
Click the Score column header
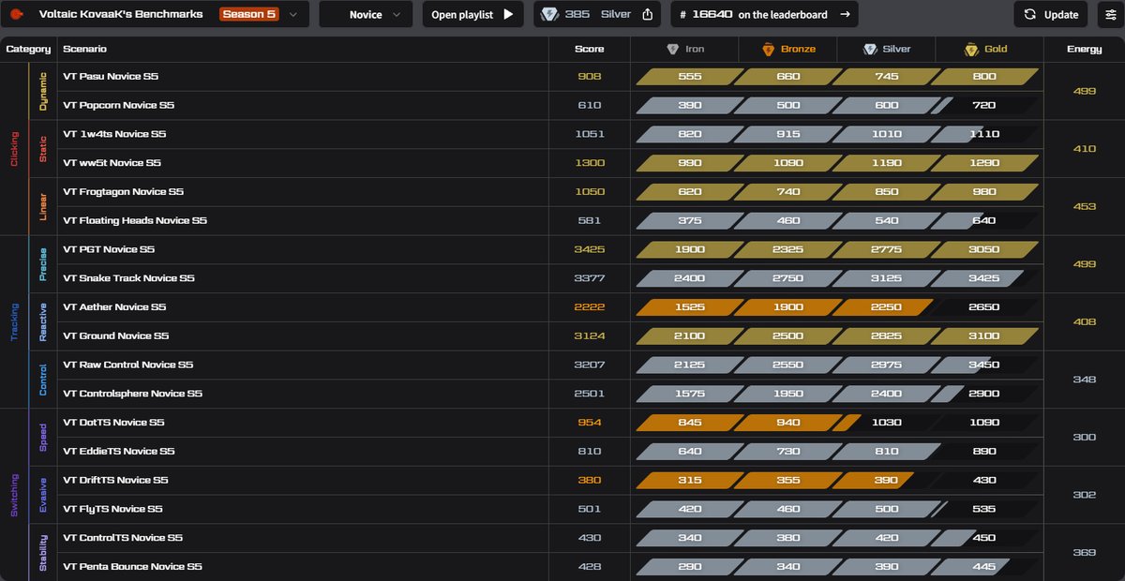[590, 49]
